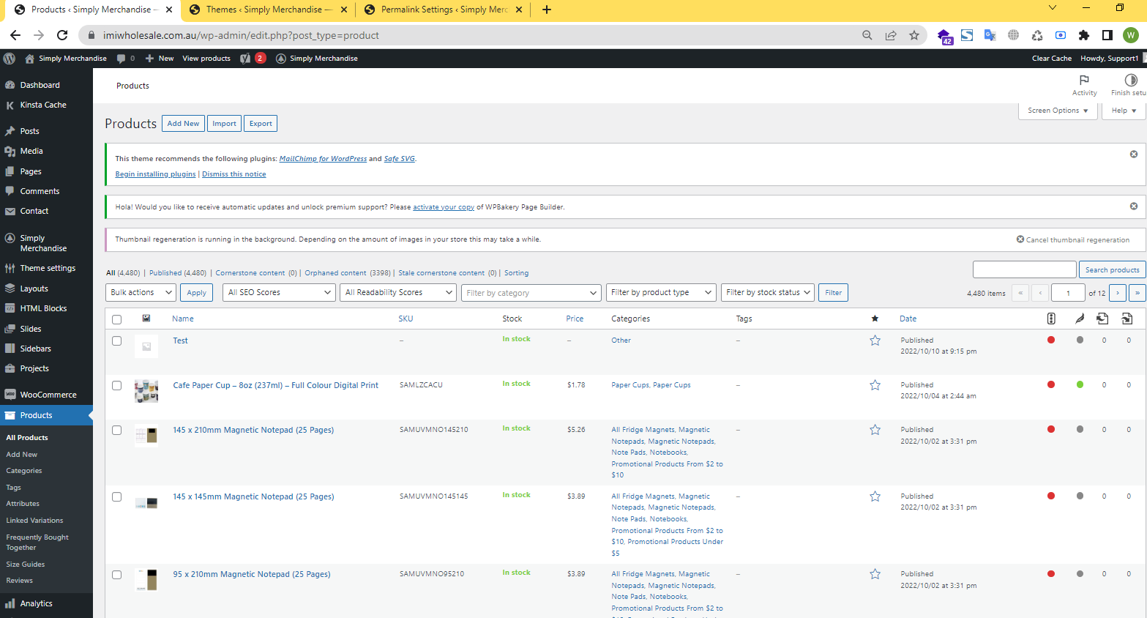Check the 95 x 210mm Magnetic Notepad row
This screenshot has height=618, width=1147.
point(116,575)
